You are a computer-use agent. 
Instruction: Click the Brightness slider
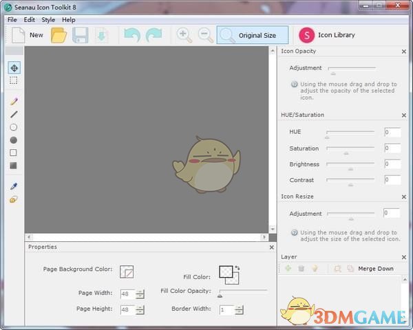[x=350, y=166]
